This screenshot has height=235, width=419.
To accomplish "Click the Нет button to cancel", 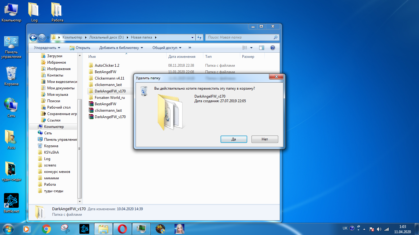I will [x=265, y=139].
